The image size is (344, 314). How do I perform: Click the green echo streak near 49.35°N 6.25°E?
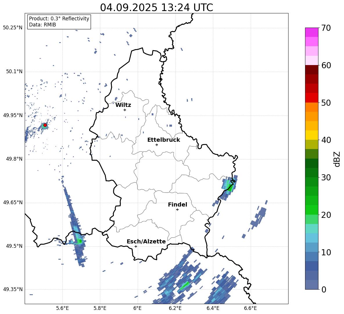coord(185,285)
